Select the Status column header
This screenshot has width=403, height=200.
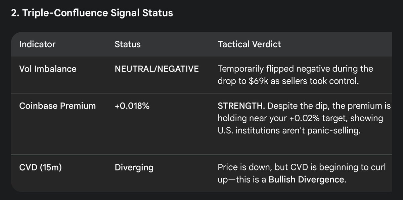(x=128, y=44)
